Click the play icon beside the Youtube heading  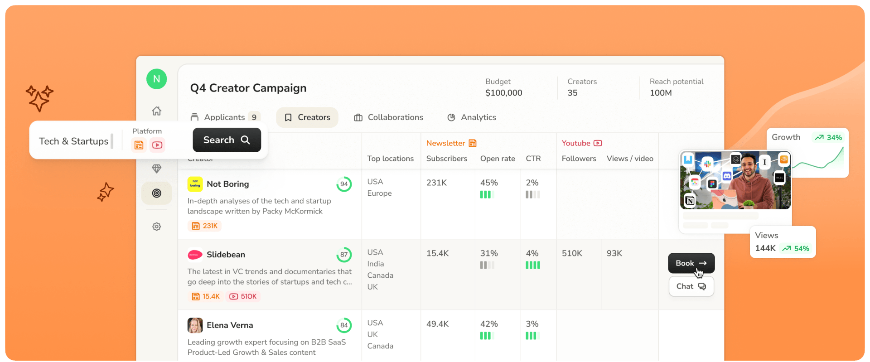click(x=598, y=143)
